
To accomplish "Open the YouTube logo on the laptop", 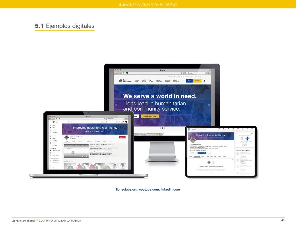I will [x=55, y=122].
